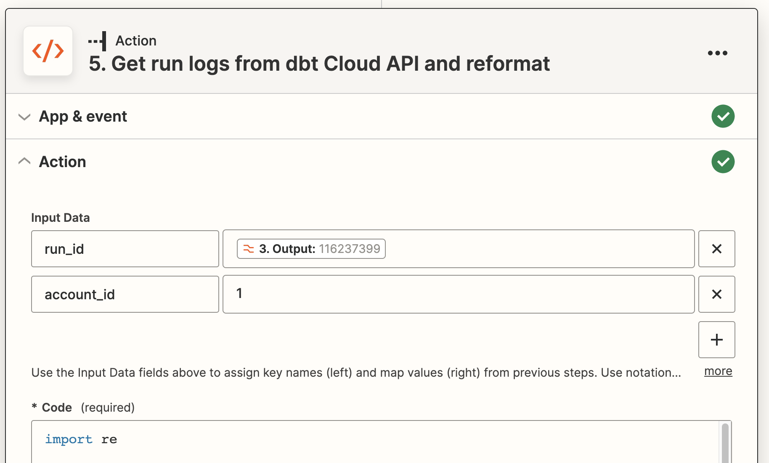Select the Zapier mapping icon in the run_id pill
The image size is (769, 463).
point(248,249)
